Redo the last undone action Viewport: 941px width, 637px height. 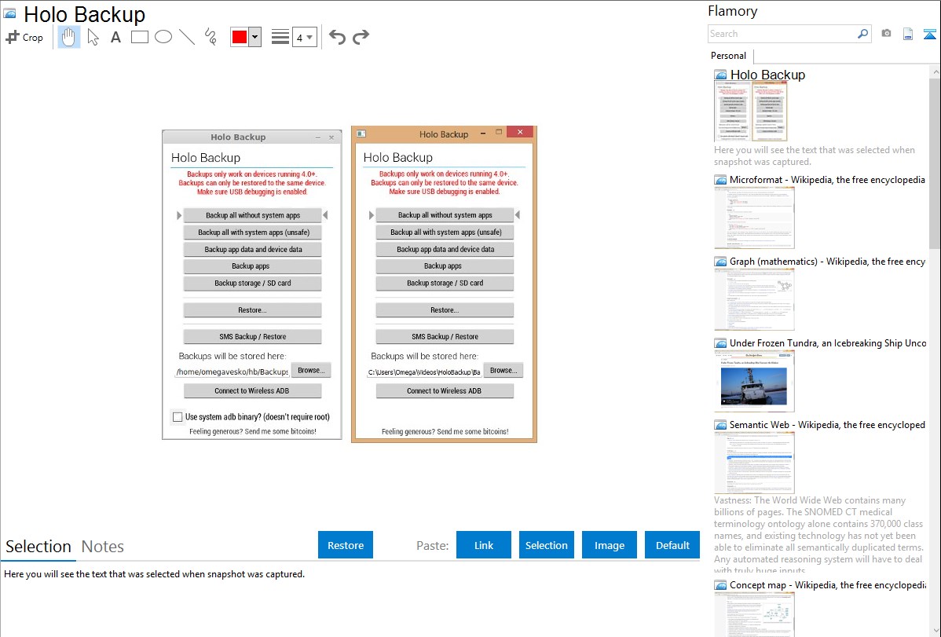coord(361,37)
